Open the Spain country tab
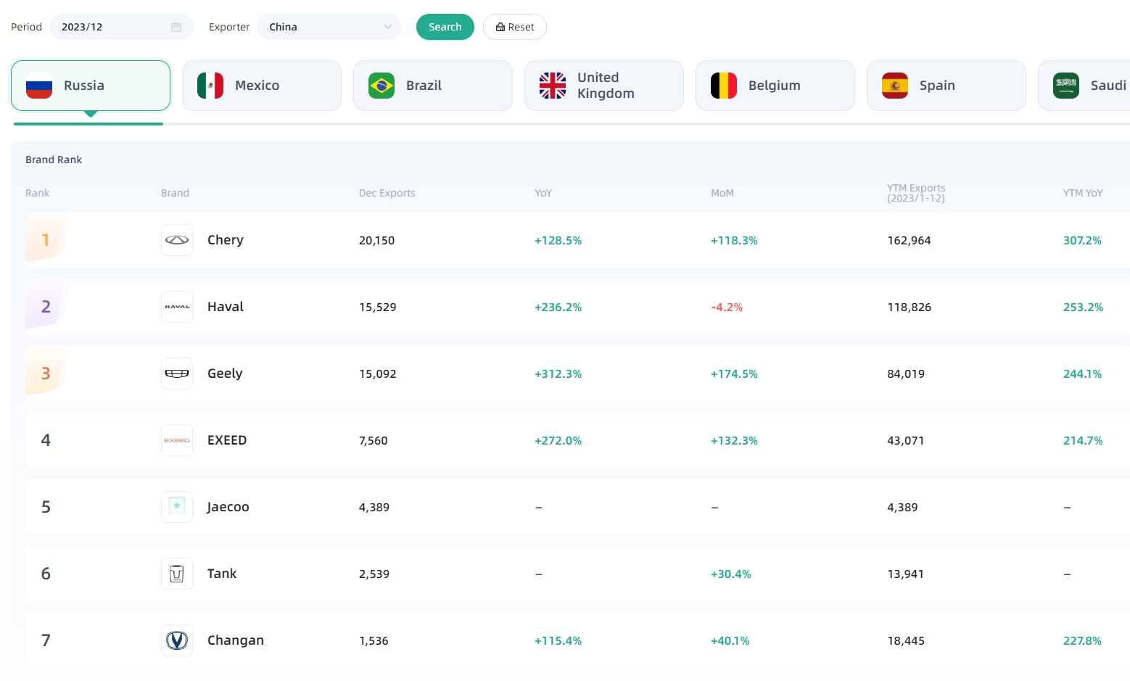The height and width of the screenshot is (681, 1130). pos(947,86)
